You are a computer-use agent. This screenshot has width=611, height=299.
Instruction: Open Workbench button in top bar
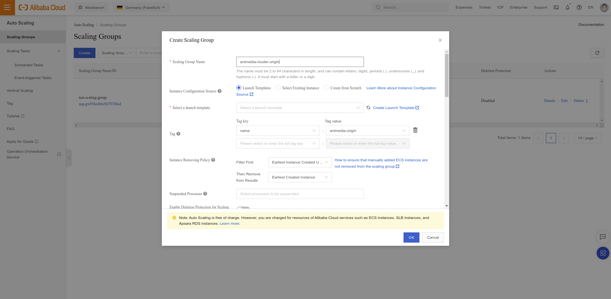pos(91,7)
